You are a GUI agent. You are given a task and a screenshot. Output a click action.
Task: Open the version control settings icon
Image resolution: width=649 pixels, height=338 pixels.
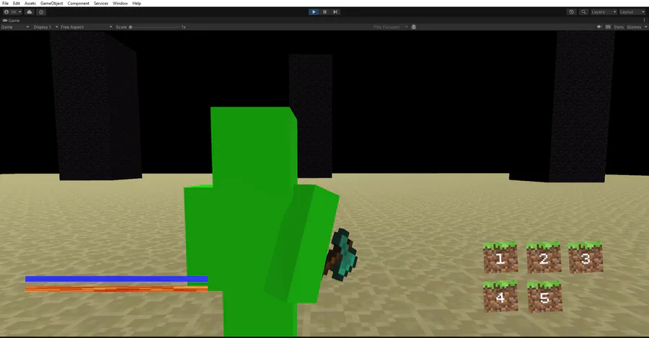[x=41, y=12]
